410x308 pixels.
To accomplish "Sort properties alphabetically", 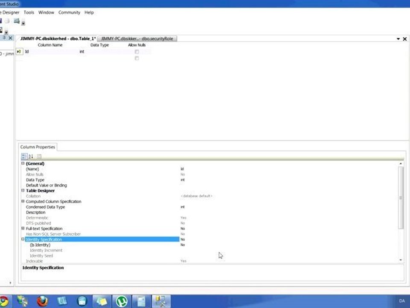I will click(31, 157).
